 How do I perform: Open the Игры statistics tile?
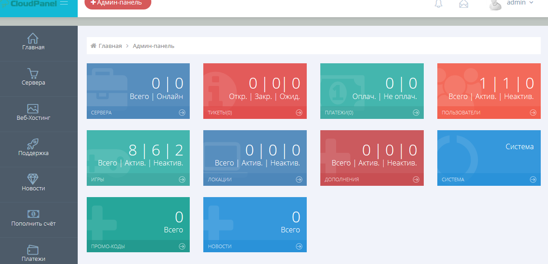(138, 158)
